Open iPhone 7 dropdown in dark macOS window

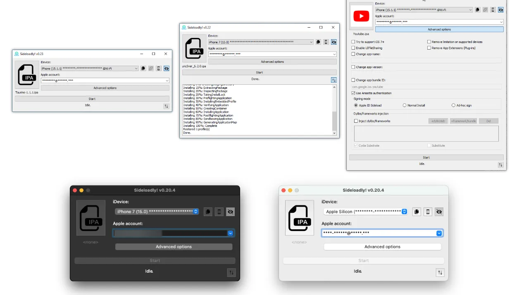point(157,212)
